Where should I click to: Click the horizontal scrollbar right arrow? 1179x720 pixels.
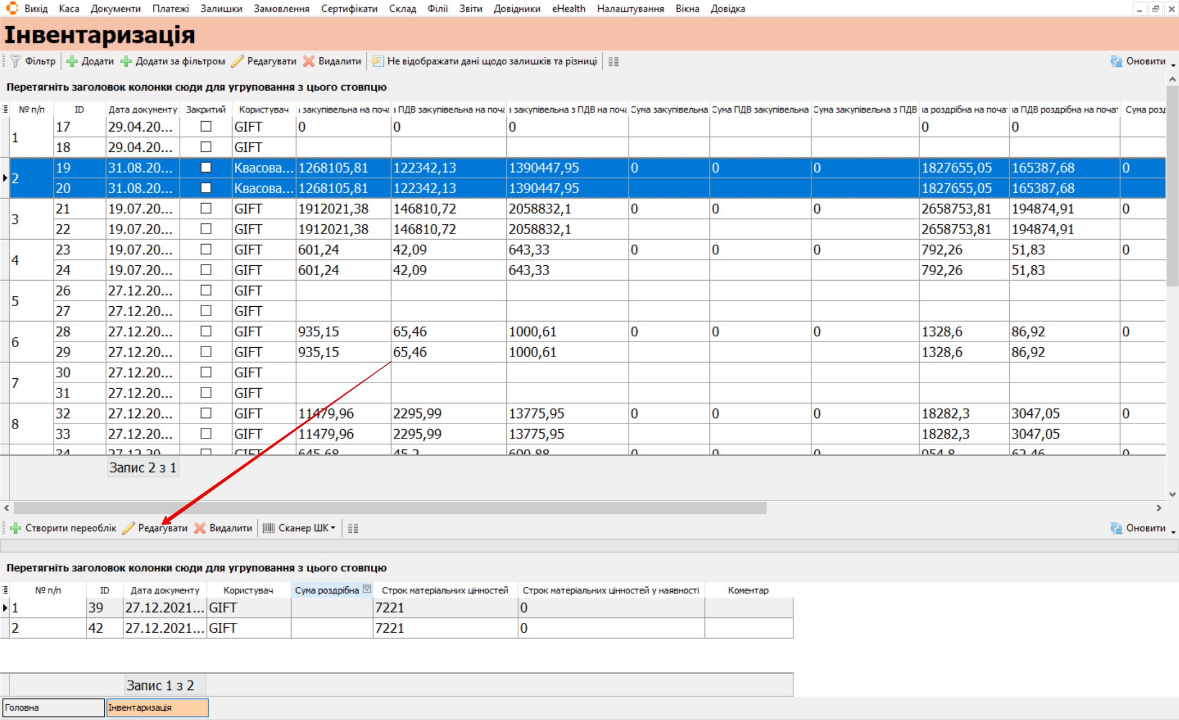tap(1159, 508)
